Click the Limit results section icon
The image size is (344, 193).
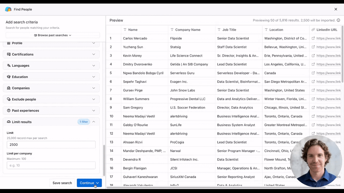tap(9, 122)
